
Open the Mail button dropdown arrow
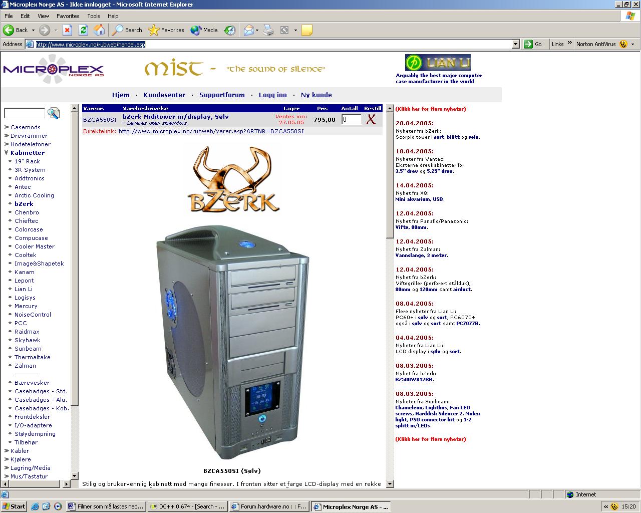pos(257,30)
